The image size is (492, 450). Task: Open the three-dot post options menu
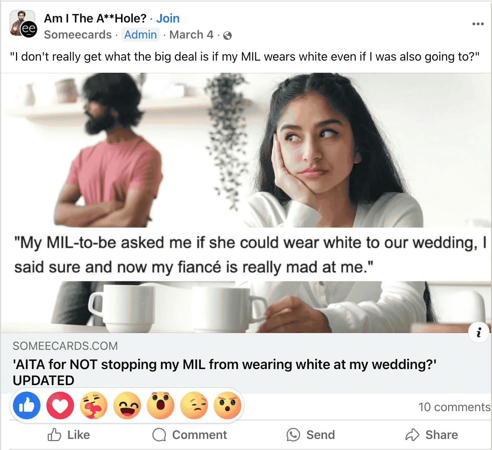point(478,24)
